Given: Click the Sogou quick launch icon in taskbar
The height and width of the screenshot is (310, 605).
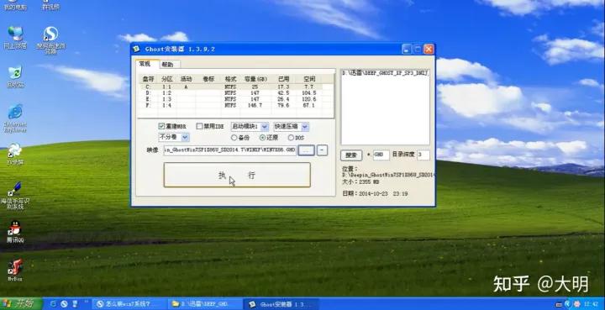Looking at the screenshot, I should tap(64, 304).
